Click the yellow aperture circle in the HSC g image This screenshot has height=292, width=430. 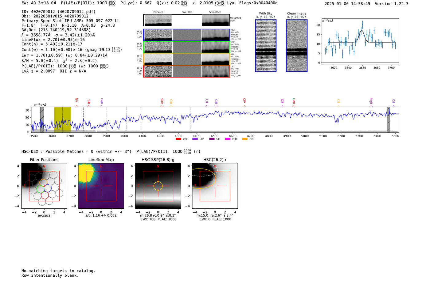pyautogui.click(x=158, y=186)
